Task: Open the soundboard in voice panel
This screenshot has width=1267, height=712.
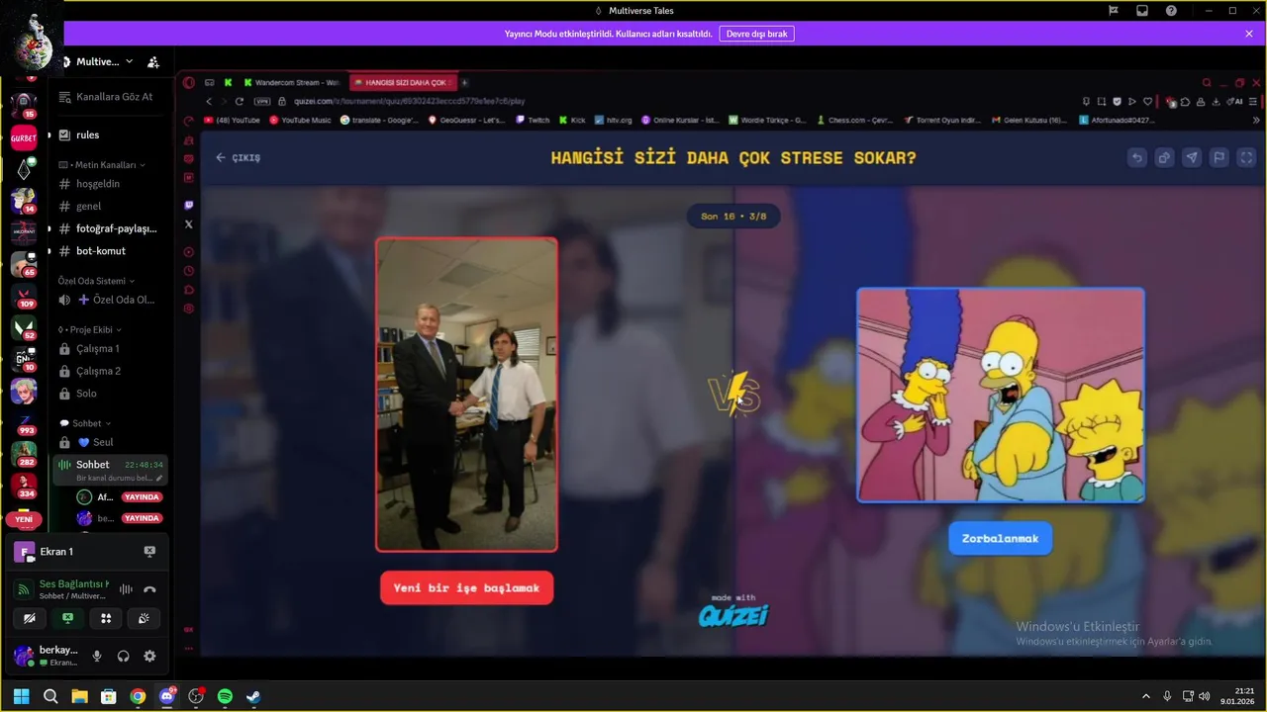Action: [x=144, y=618]
